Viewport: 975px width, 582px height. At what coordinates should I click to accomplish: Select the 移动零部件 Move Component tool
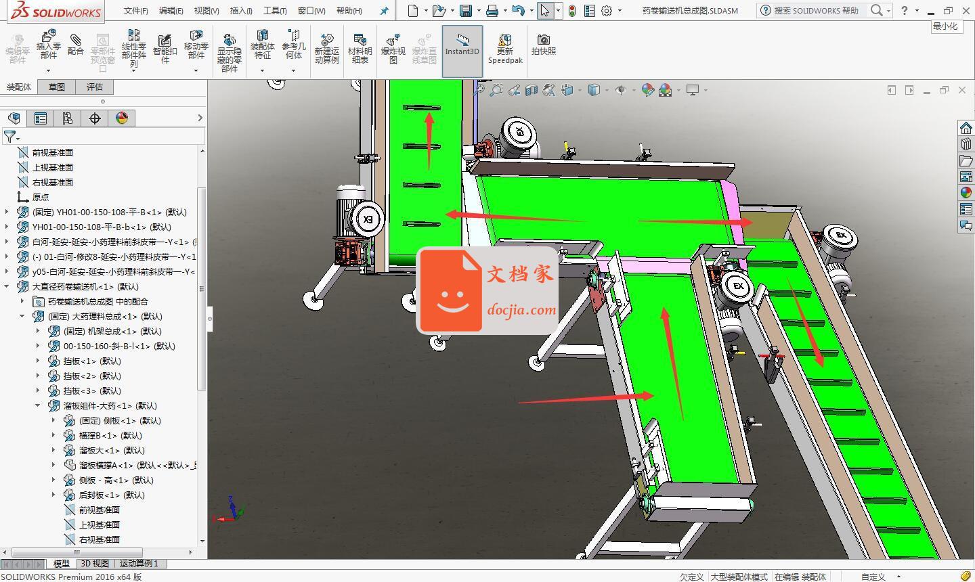click(x=196, y=45)
